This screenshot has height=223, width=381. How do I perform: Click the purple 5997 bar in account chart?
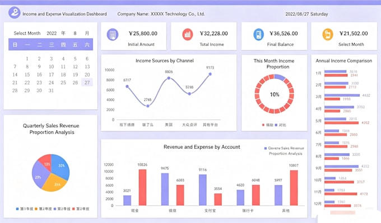(278, 196)
